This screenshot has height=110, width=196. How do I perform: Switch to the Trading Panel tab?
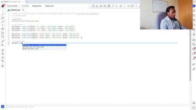(x=49, y=6)
